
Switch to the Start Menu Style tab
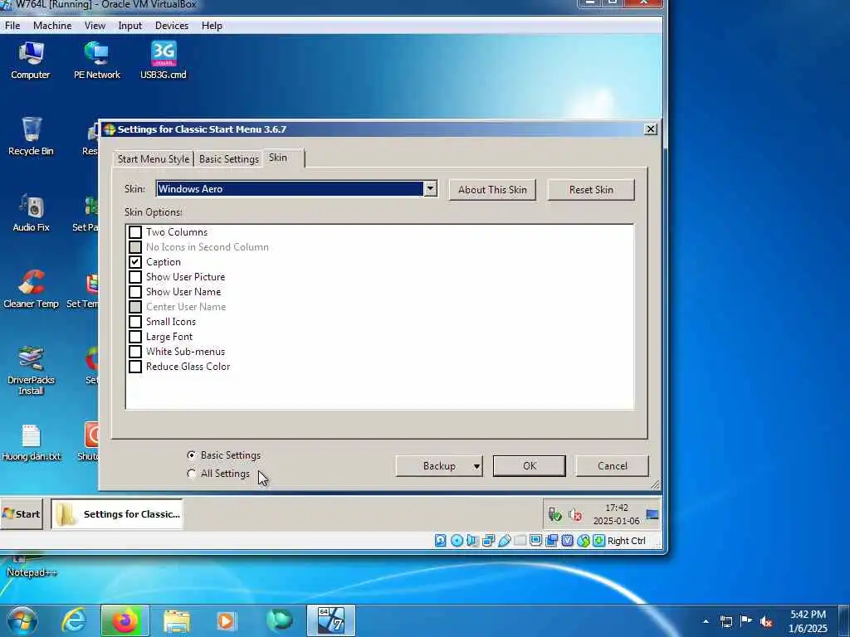[154, 158]
